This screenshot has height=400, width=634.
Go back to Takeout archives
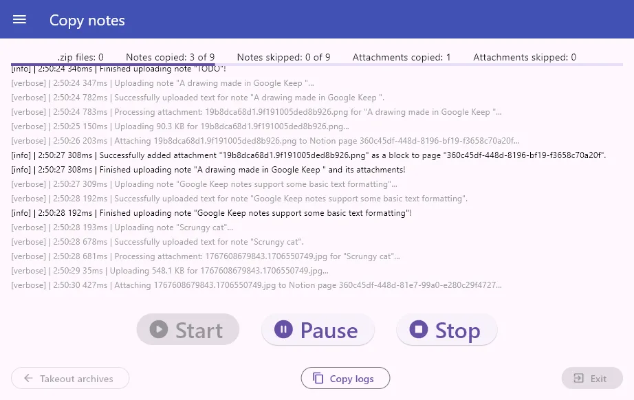pos(70,378)
